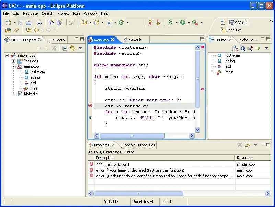275x207 pixels.
Task: Open the Debug button dropdown arrow
Action: [176, 22]
